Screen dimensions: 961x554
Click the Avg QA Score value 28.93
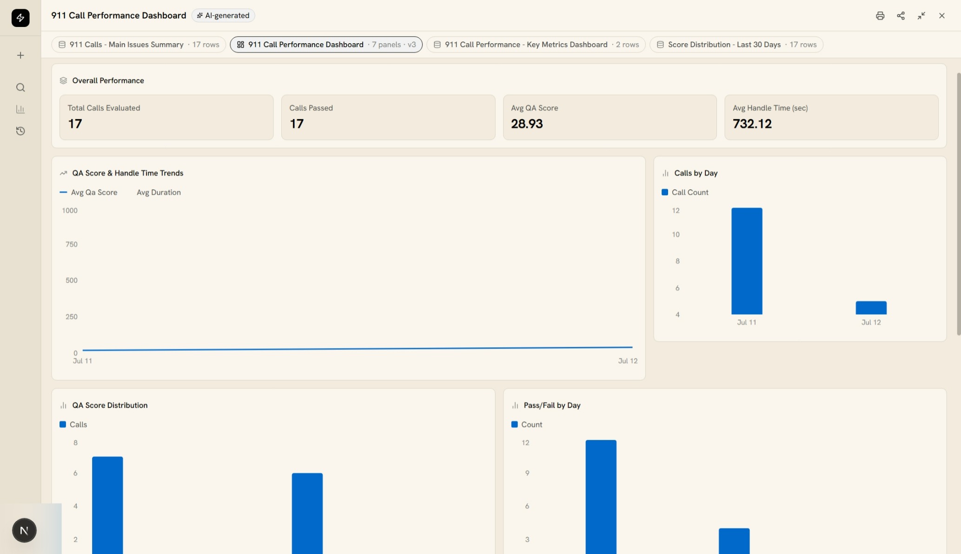pos(527,124)
